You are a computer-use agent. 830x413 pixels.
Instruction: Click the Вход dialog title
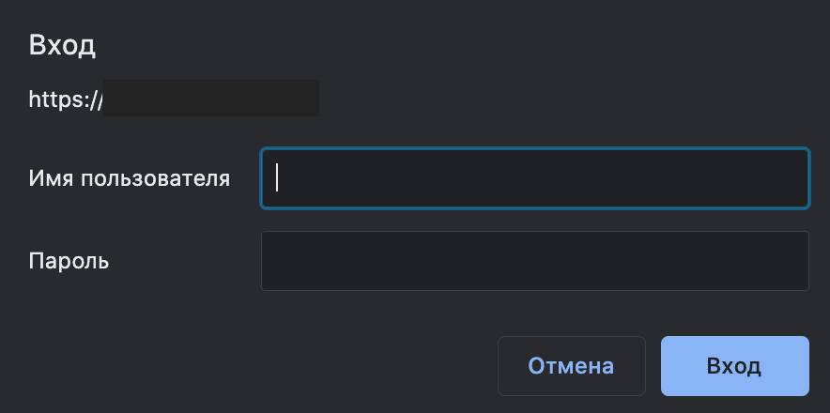[62, 45]
